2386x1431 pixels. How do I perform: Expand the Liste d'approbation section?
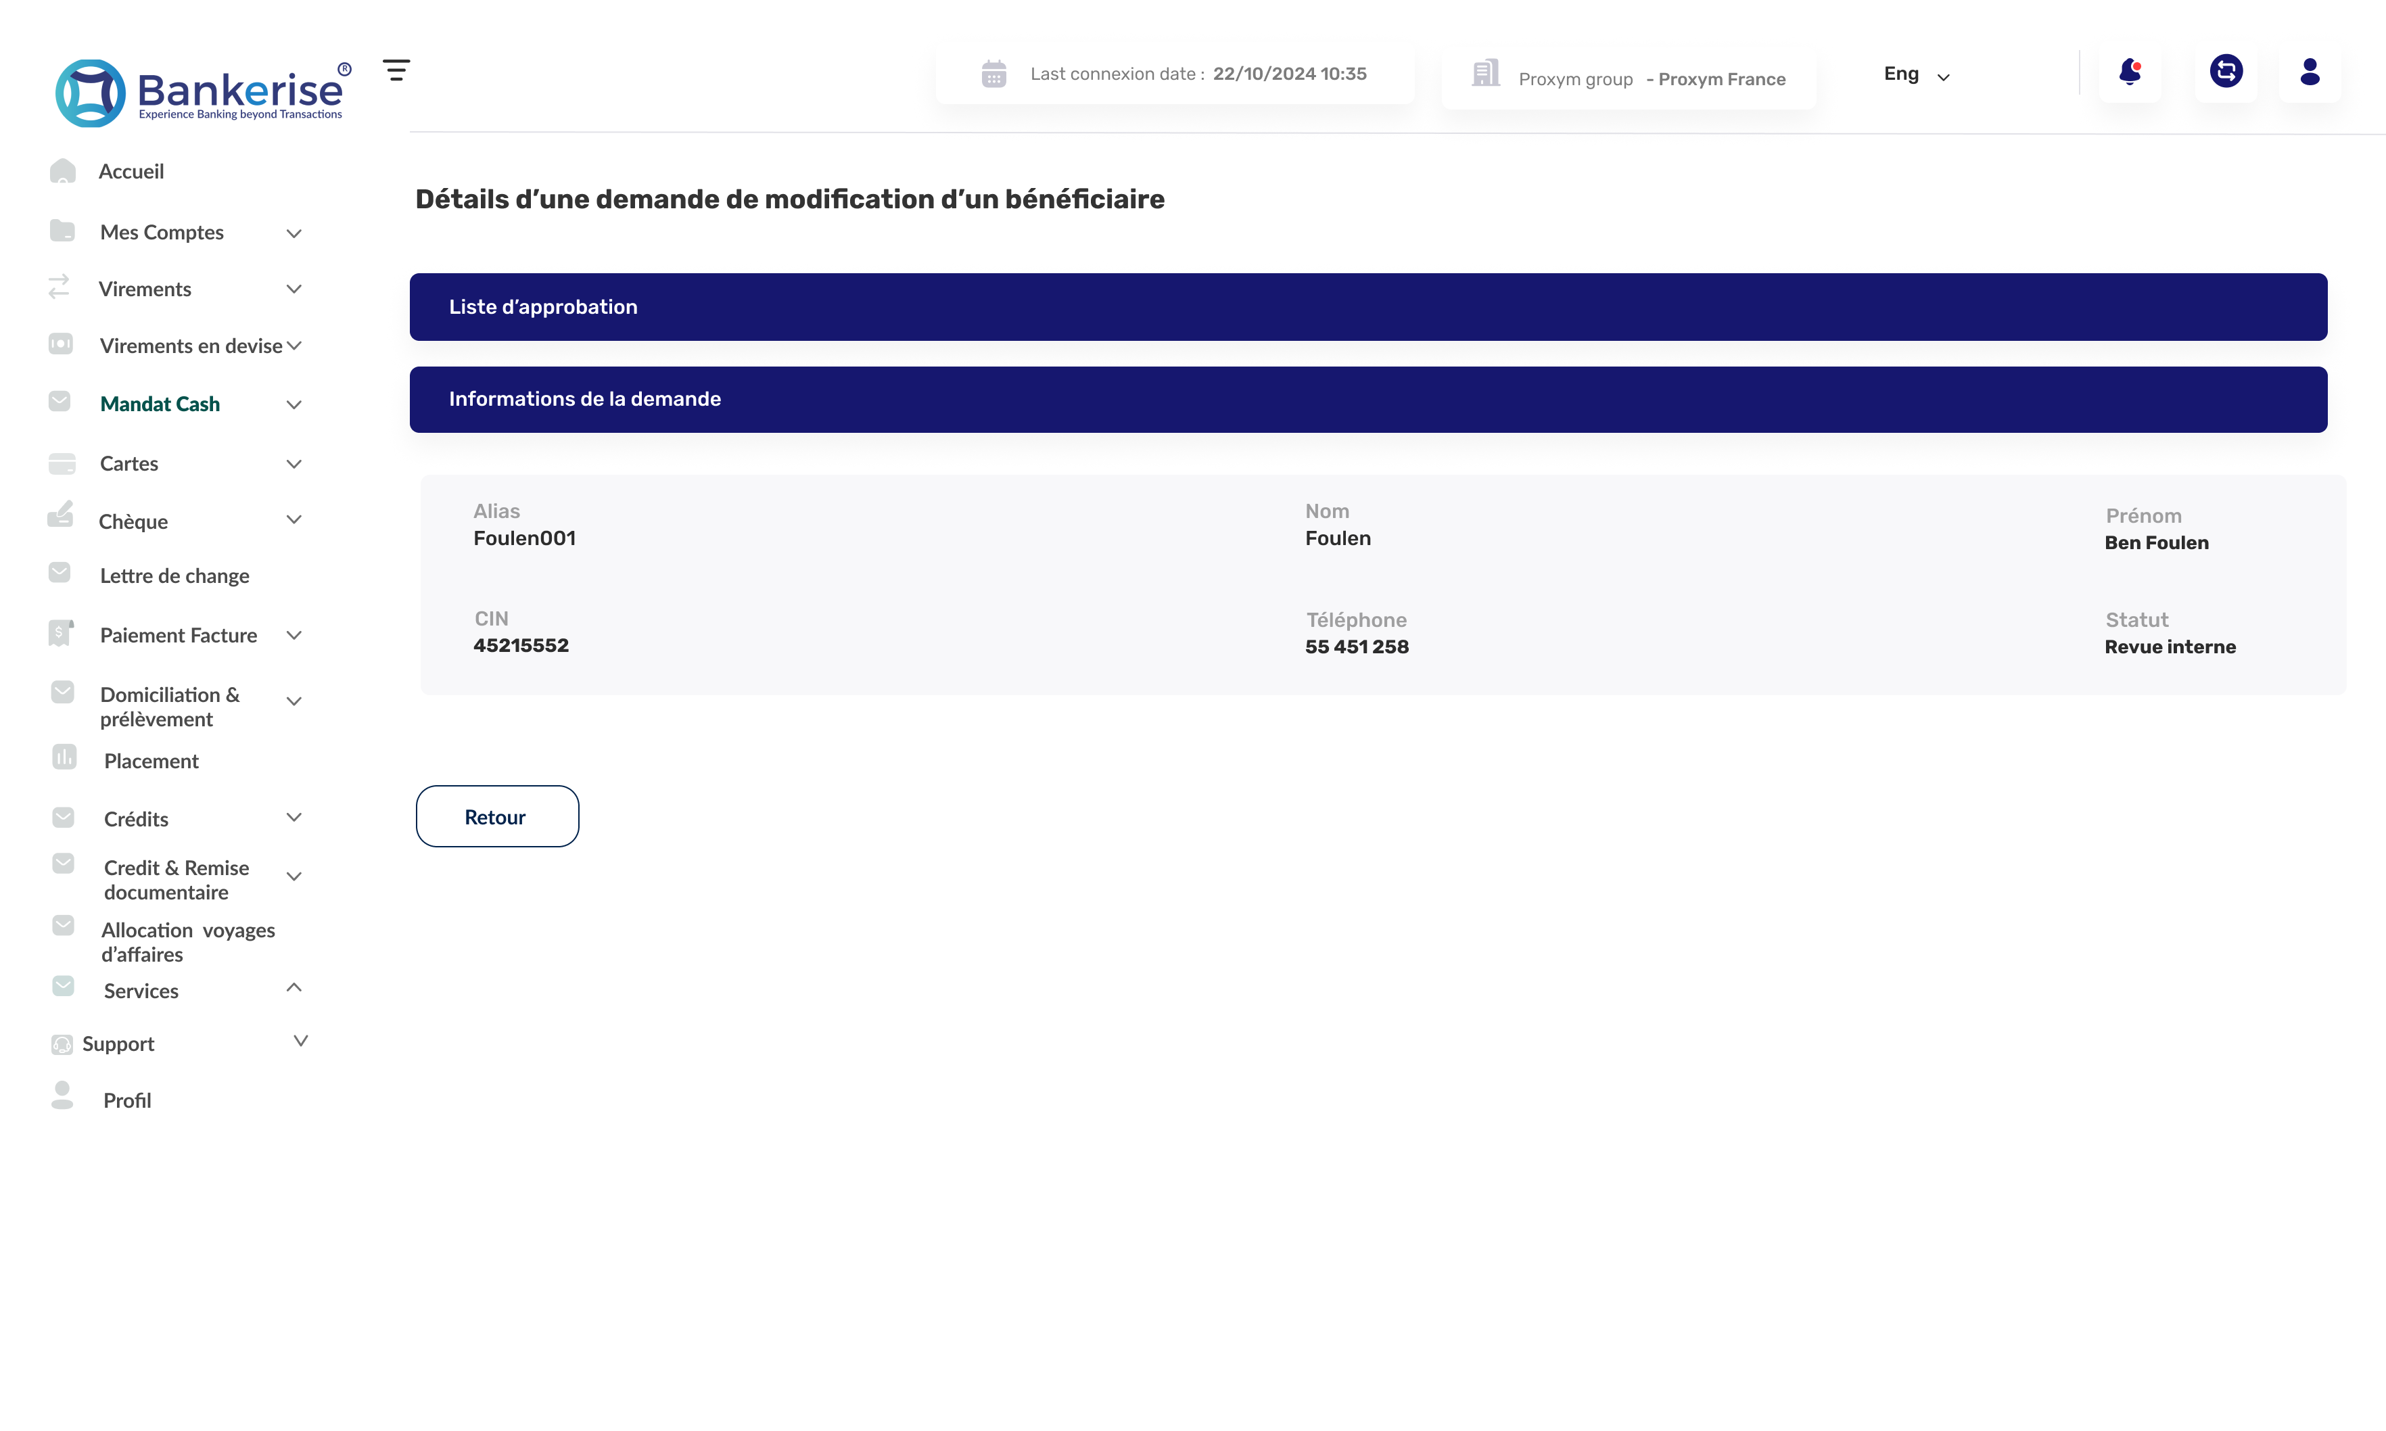coord(1368,306)
